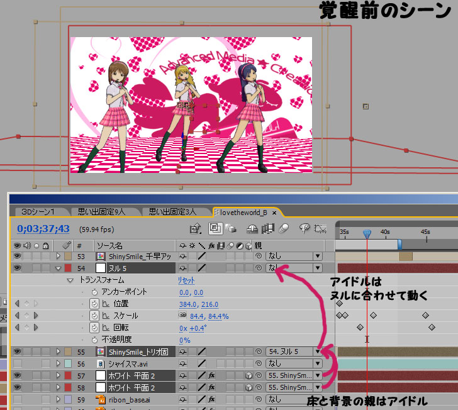
Task: Expand layer 55 ShinySmile_トリオ固 properties
Action: [58, 352]
